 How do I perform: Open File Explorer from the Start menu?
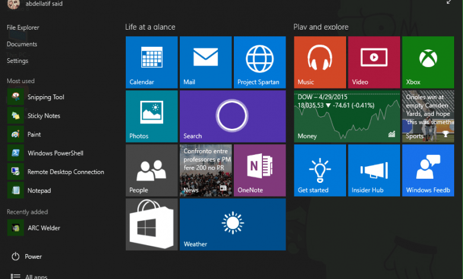tap(23, 27)
